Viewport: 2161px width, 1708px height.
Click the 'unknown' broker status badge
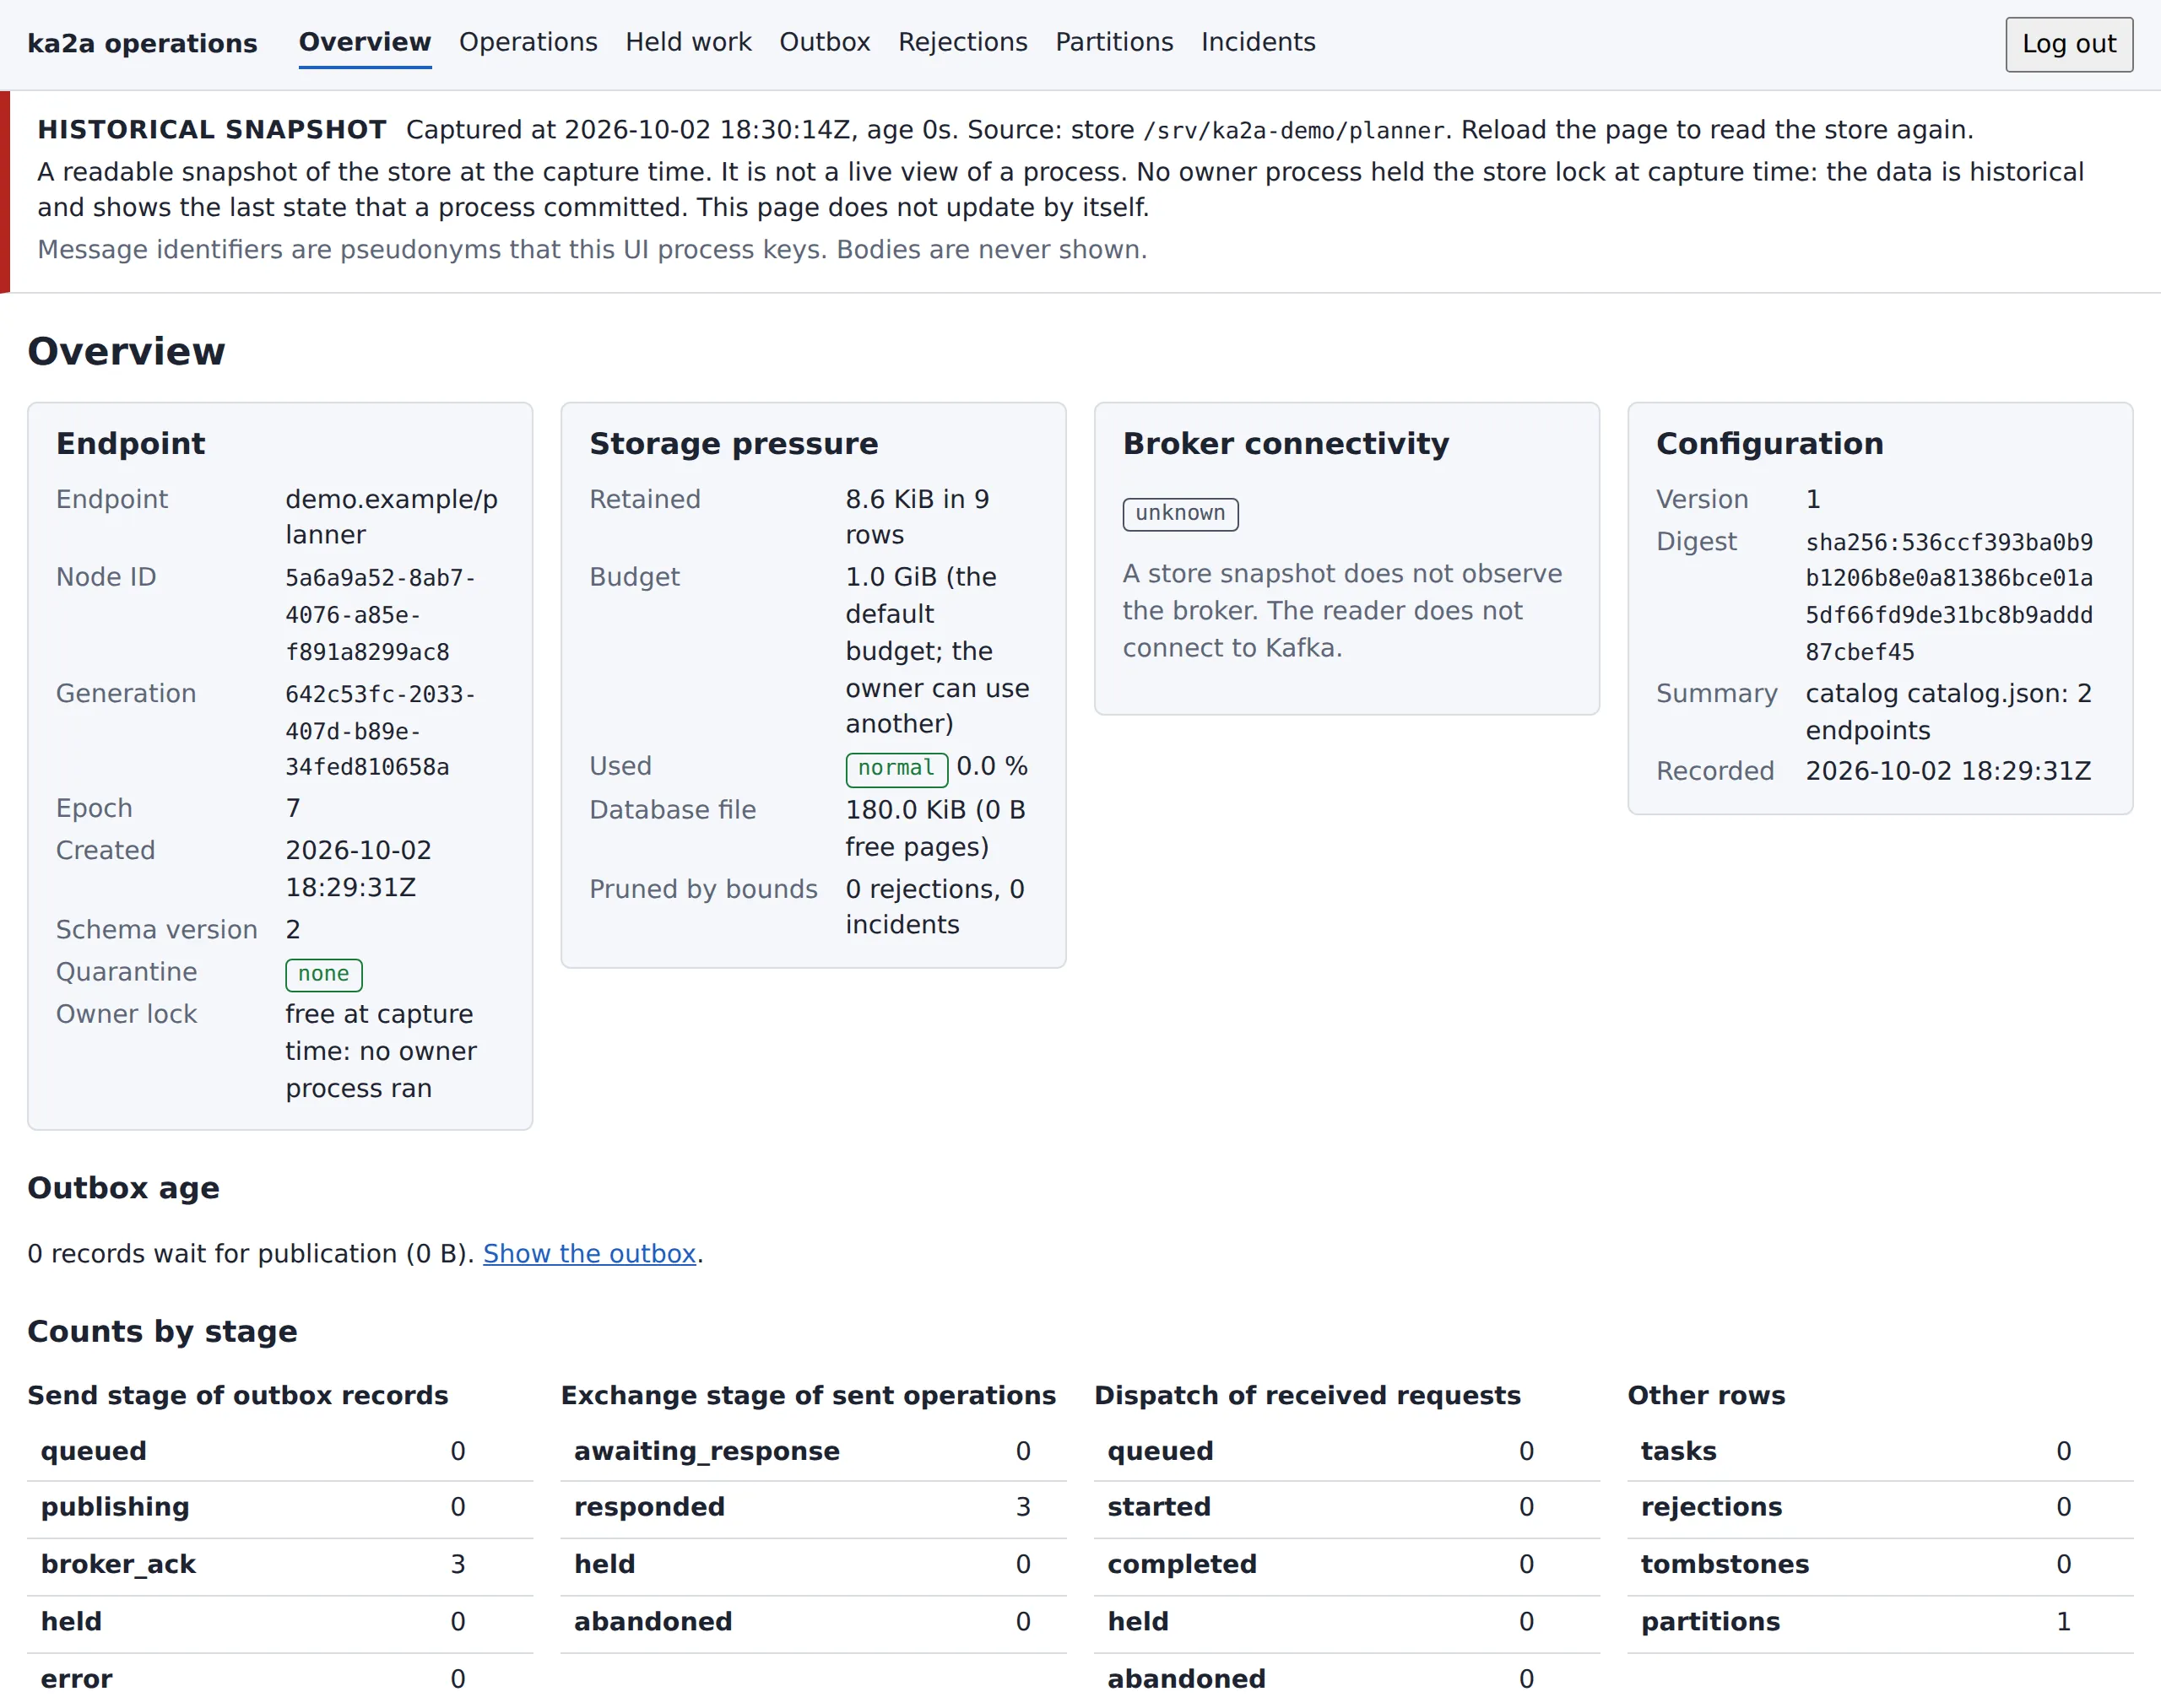[1179, 514]
